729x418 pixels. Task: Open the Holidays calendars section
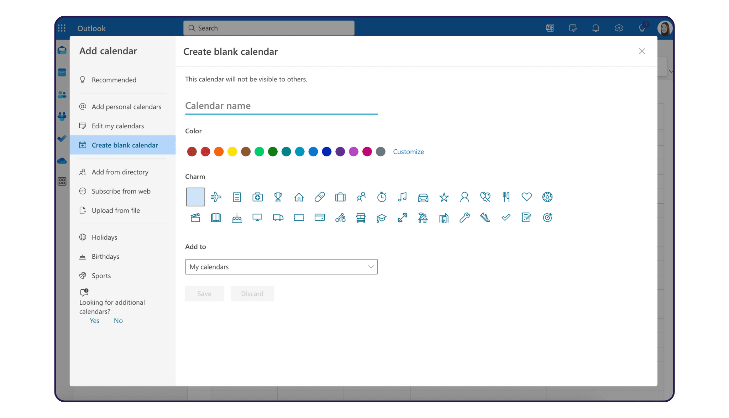pos(123,237)
